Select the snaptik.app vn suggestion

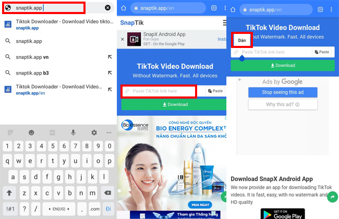[x=32, y=57]
